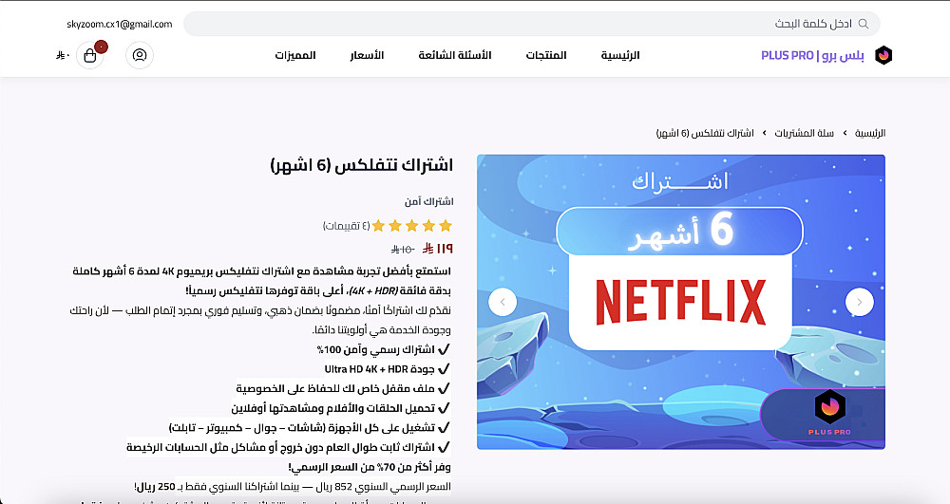
Task: Open the (٤ تقييمات) reviews link
Action: point(346,226)
